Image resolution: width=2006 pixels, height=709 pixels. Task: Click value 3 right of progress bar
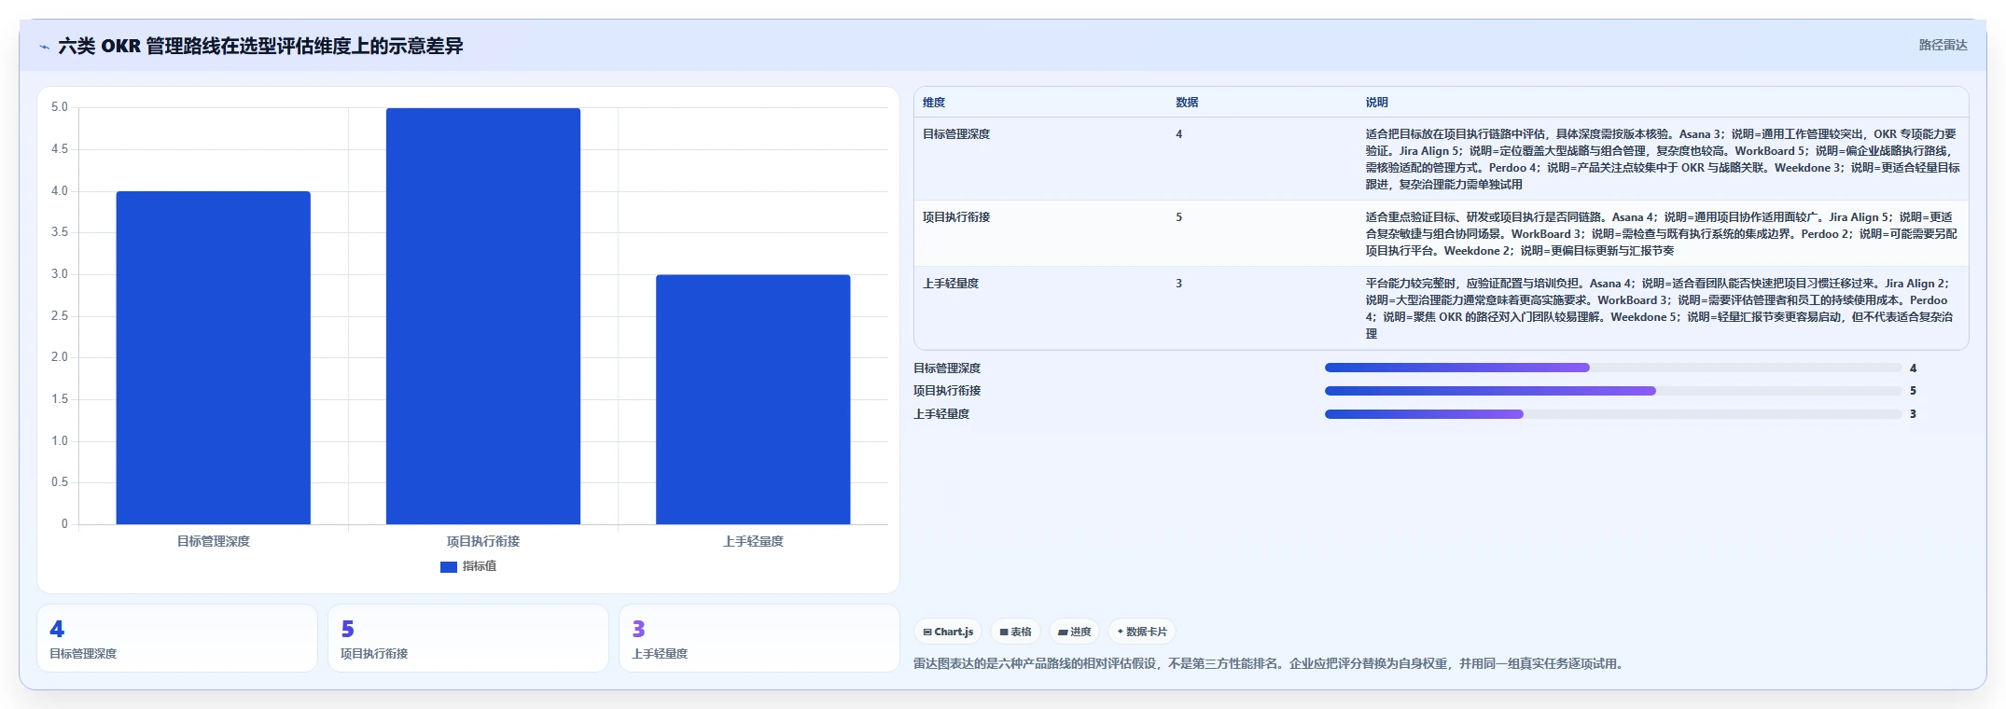tap(1914, 414)
